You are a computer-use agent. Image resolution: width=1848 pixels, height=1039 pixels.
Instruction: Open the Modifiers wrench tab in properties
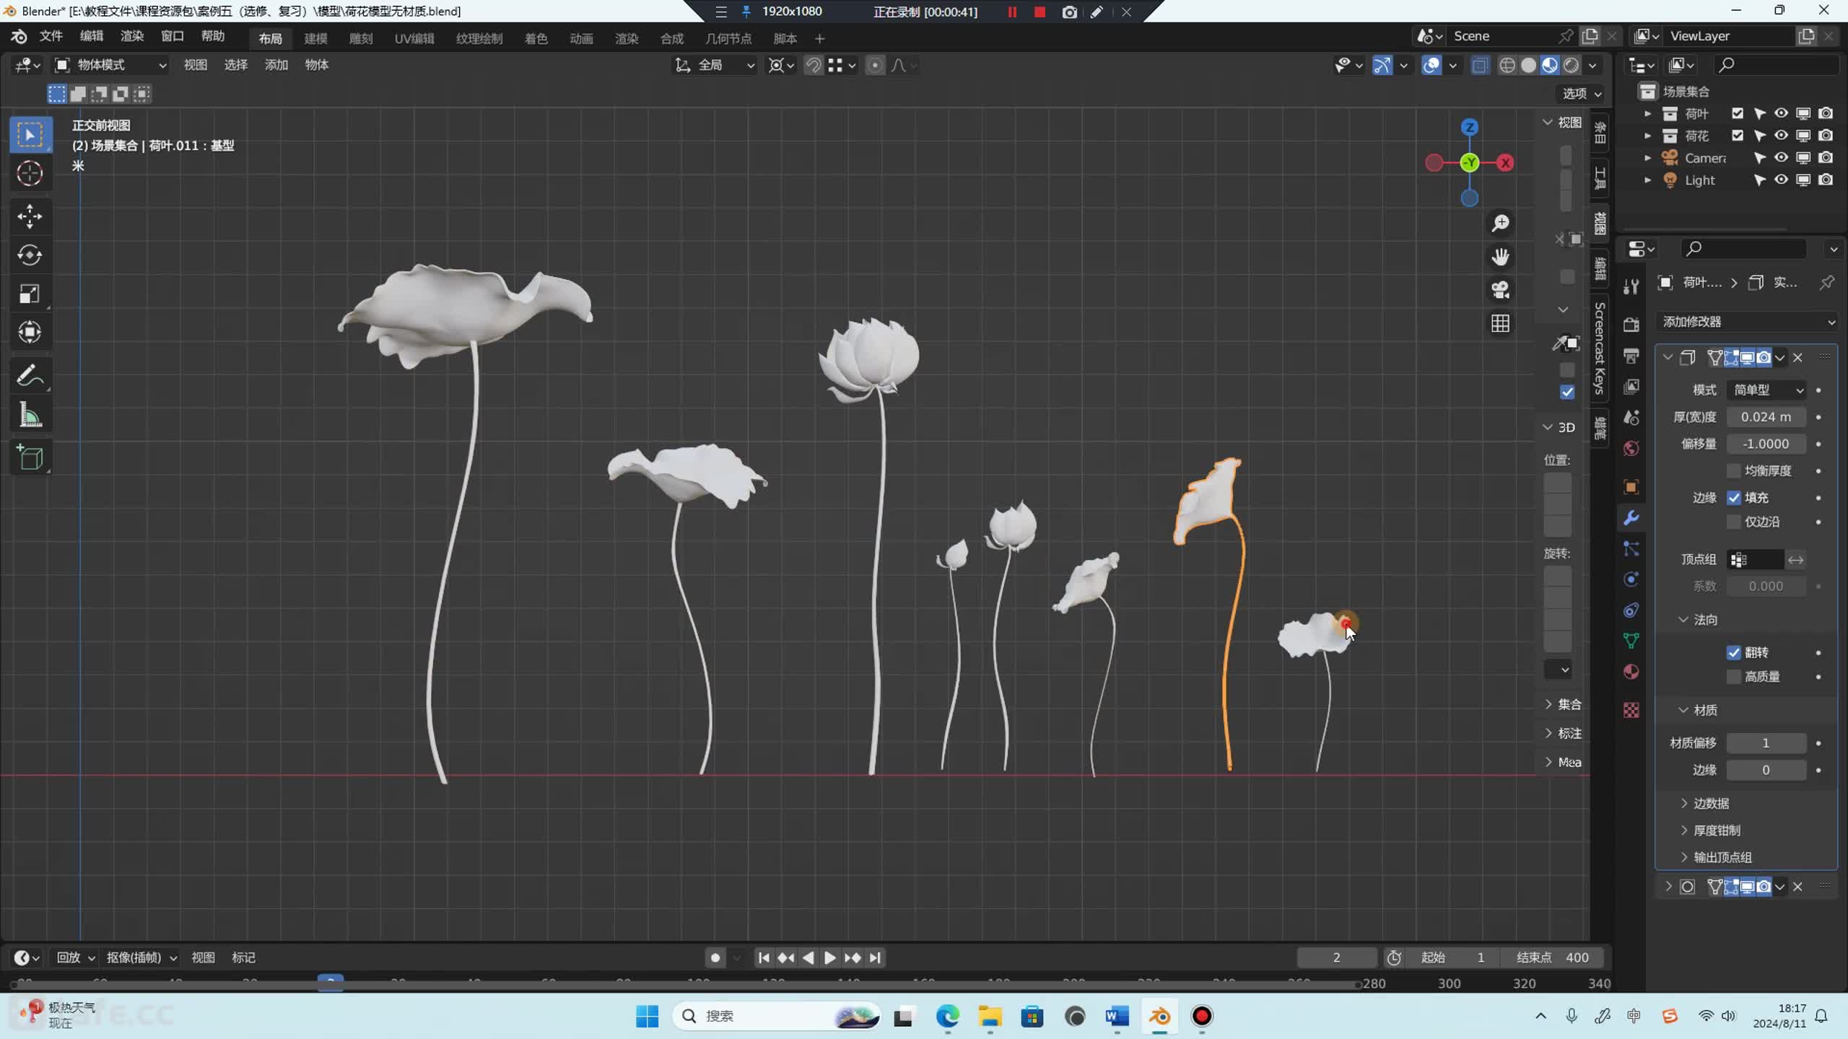[1631, 517]
